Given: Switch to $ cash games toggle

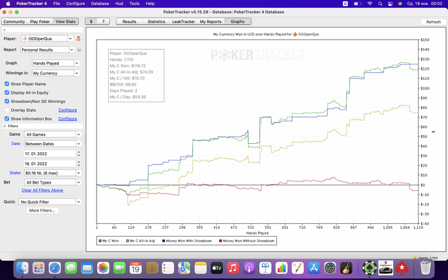Looking at the screenshot, I should pos(91,21).
